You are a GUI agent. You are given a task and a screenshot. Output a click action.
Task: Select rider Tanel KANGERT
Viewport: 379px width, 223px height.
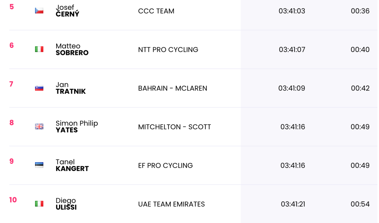click(72, 165)
